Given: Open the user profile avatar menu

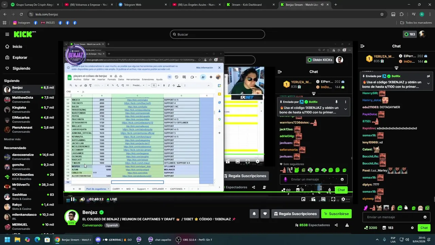Looking at the screenshot, I should [422, 34].
